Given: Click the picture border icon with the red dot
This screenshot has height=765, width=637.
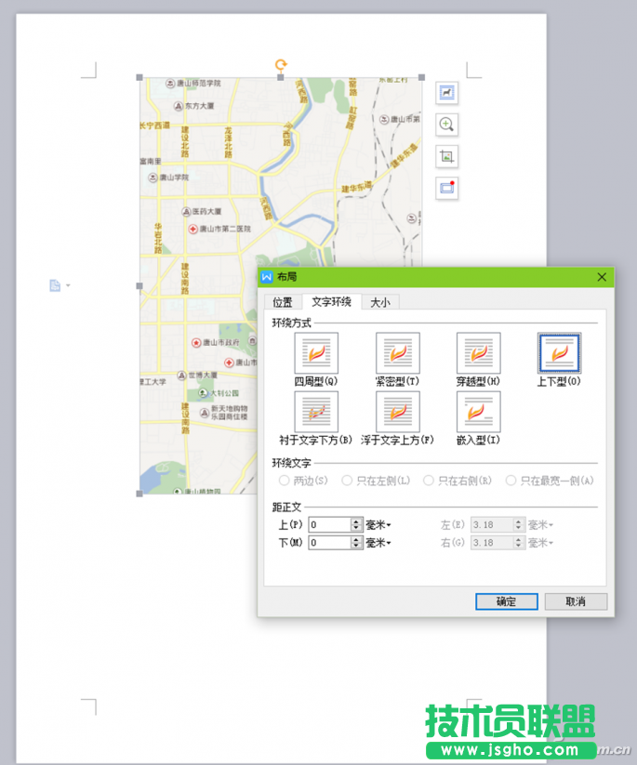Looking at the screenshot, I should coord(447,188).
